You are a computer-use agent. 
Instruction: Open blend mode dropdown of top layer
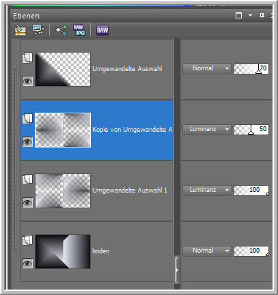coord(207,68)
